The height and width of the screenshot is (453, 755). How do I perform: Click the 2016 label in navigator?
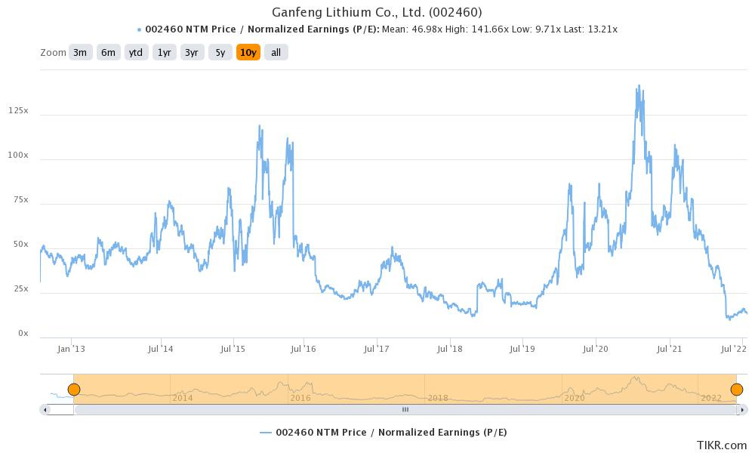pos(300,398)
